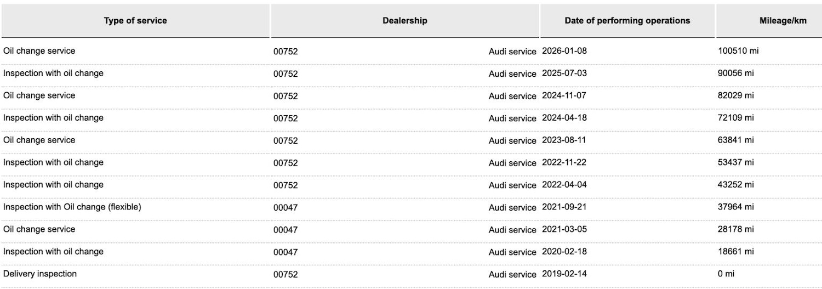Click the 82029 mi mileage cell

[x=735, y=95]
